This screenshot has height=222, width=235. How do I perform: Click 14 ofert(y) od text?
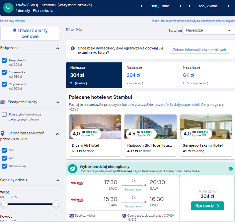207,191
